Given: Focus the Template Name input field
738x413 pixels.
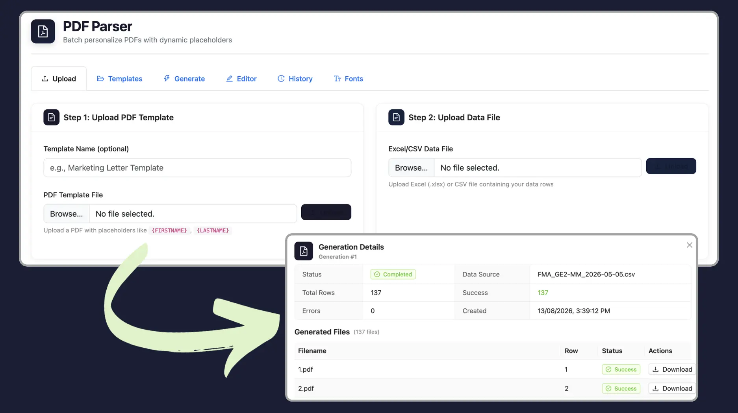Looking at the screenshot, I should (x=197, y=168).
